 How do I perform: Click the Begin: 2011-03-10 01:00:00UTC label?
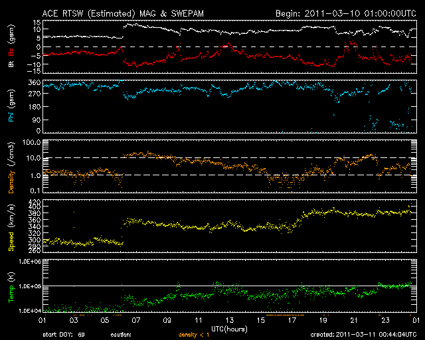(346, 13)
